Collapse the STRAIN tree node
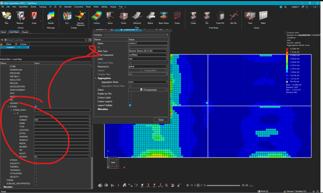The height and width of the screenshot is (193, 323). [8, 107]
